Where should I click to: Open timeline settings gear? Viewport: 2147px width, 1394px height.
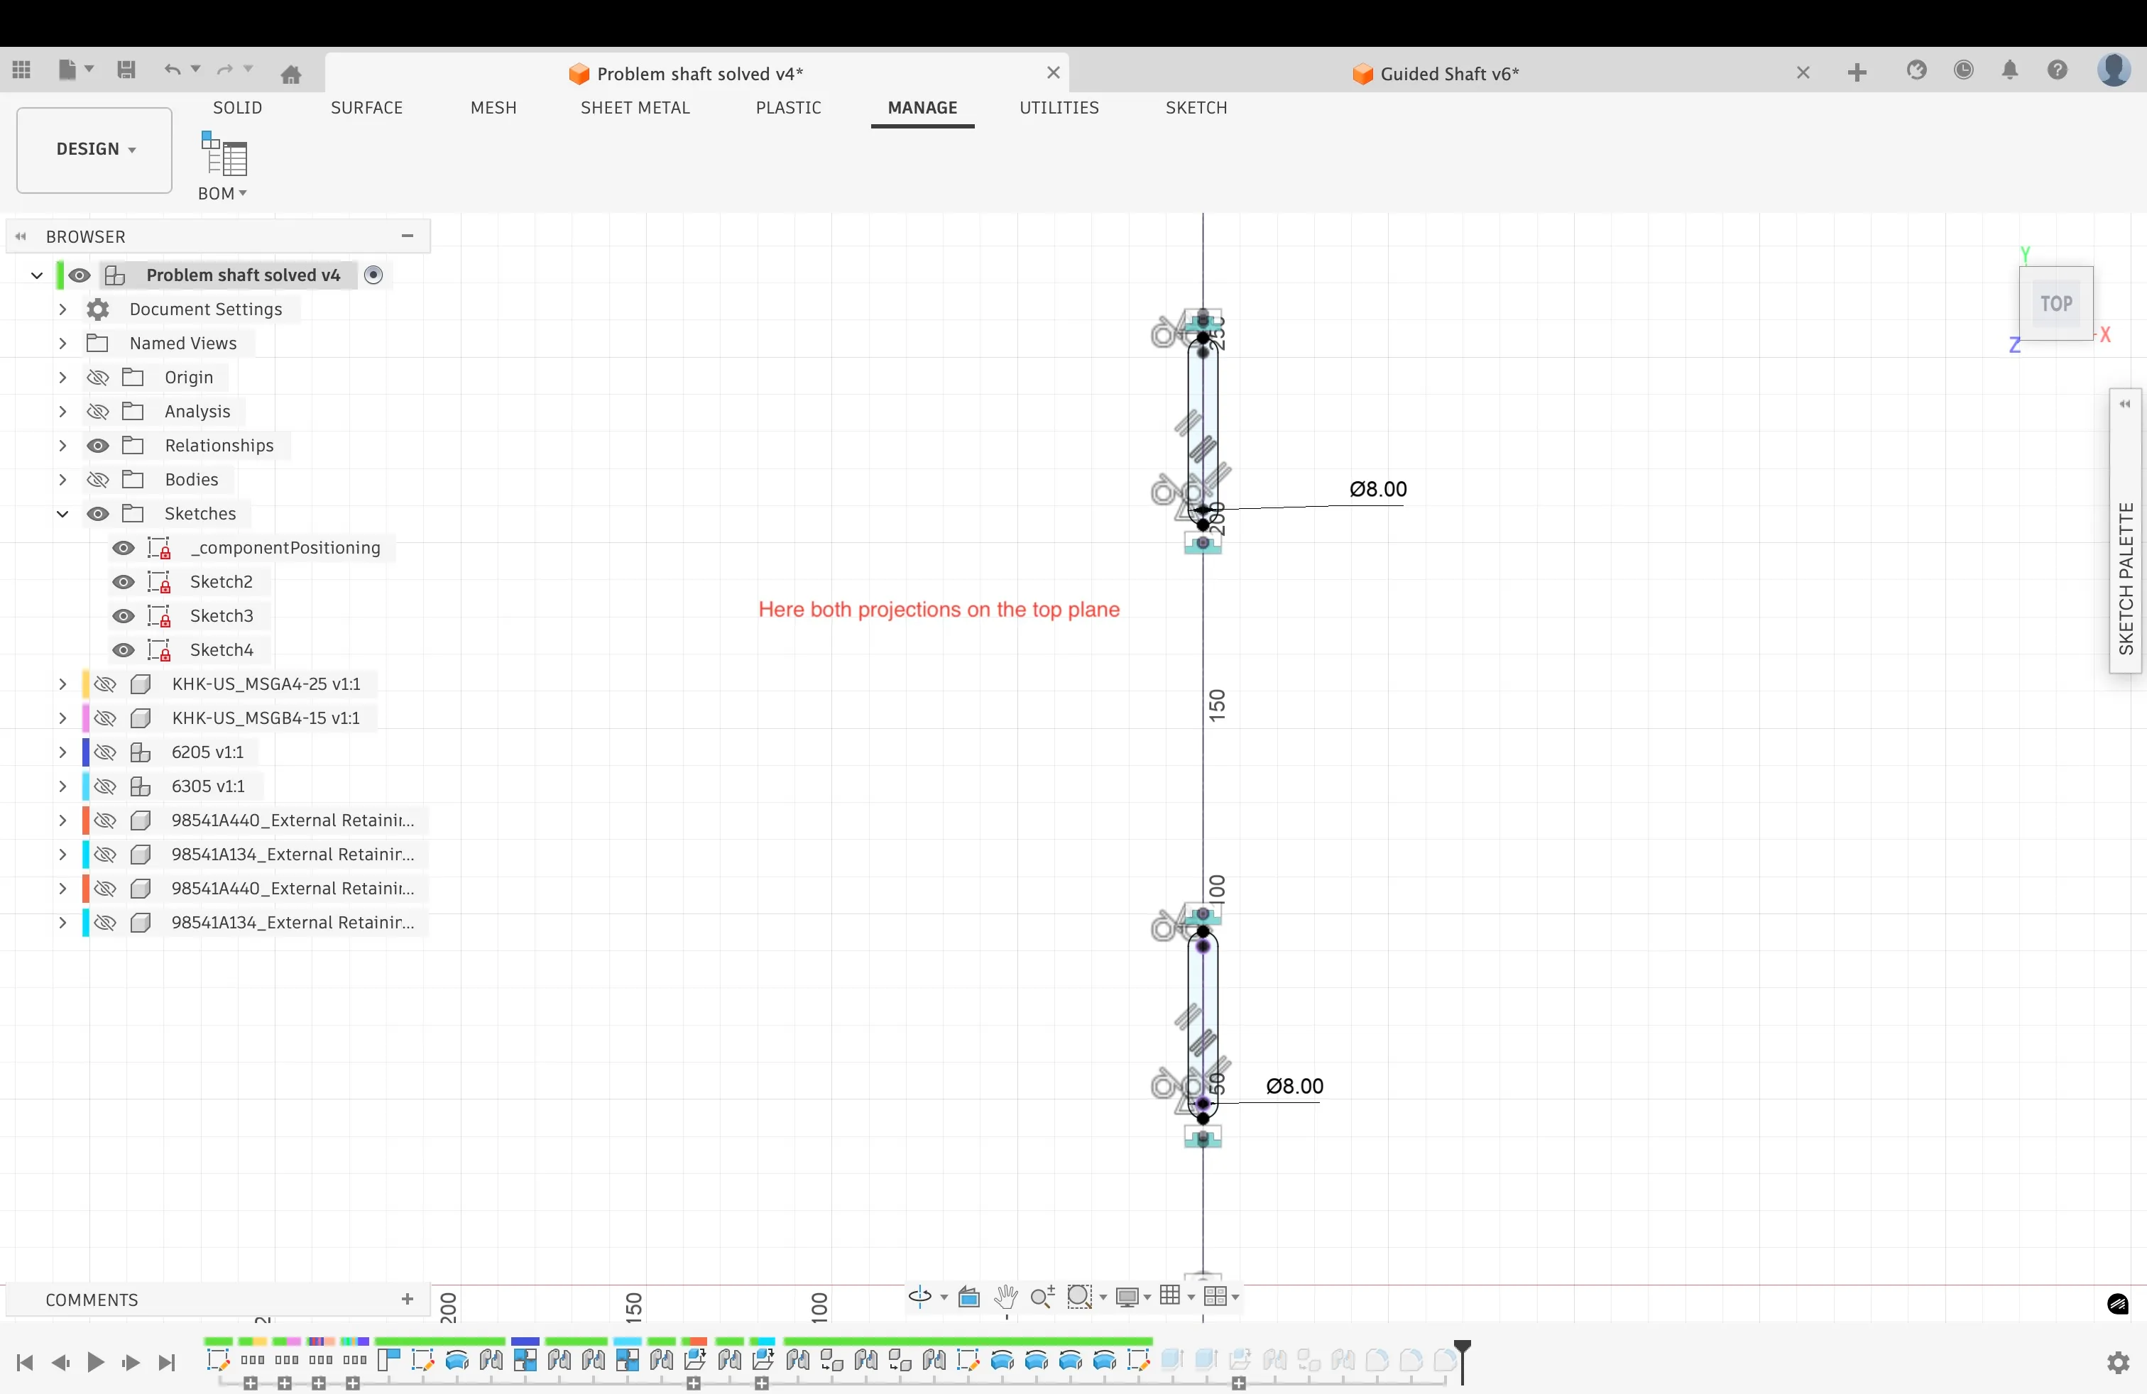2118,1363
